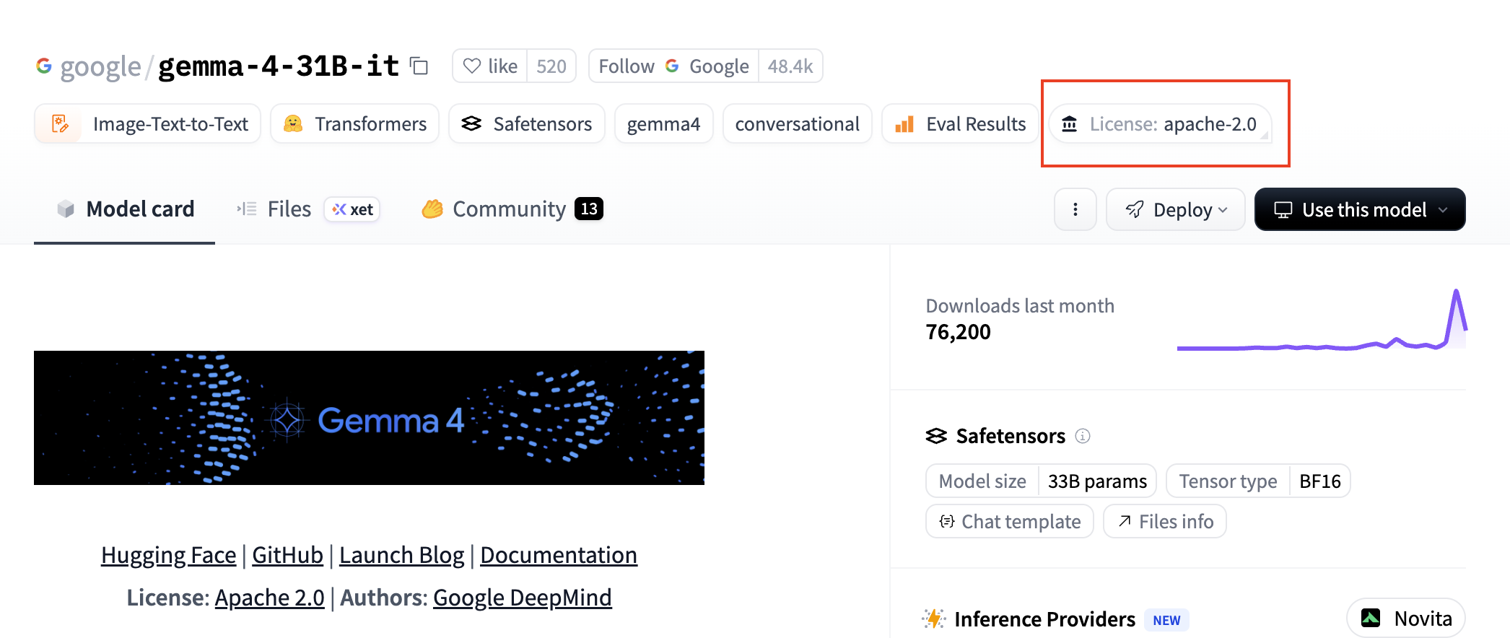Click the downloads trend chart

1321,325
